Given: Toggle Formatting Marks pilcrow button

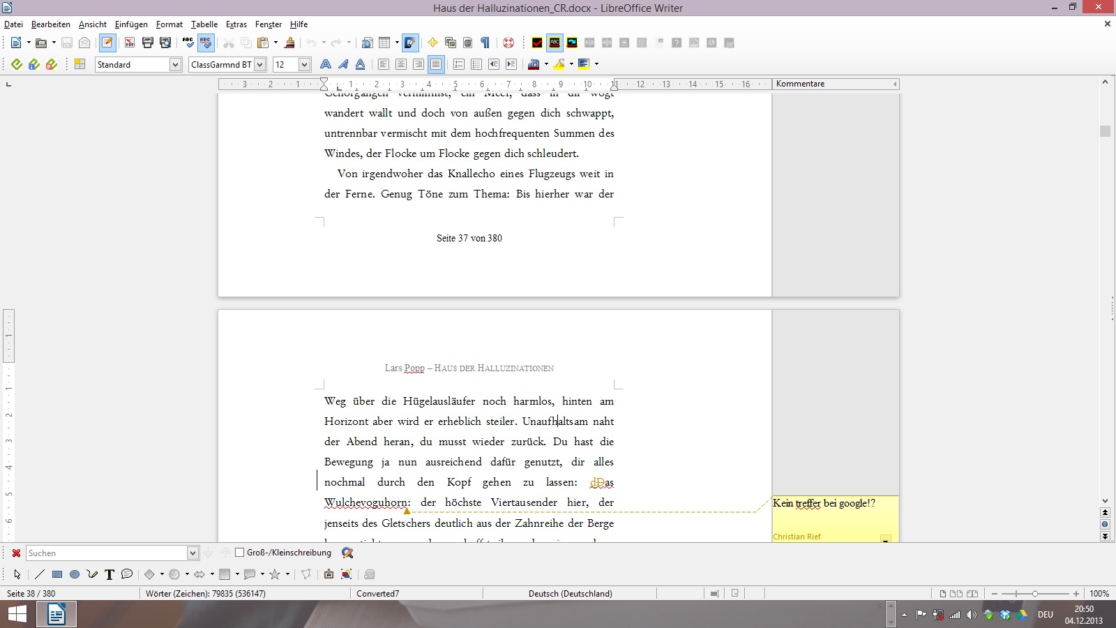Looking at the screenshot, I should click(x=485, y=43).
